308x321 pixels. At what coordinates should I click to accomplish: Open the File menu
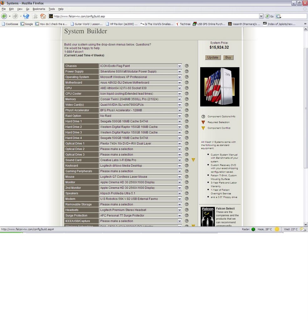(4, 9)
